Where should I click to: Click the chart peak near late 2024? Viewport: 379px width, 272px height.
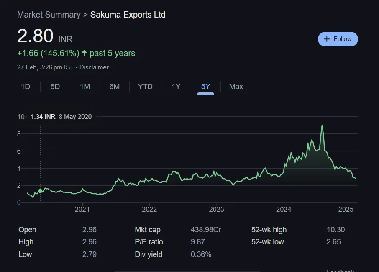tap(322, 126)
